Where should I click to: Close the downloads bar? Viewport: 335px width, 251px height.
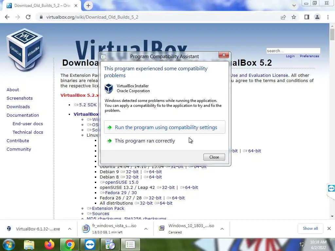pyautogui.click(x=329, y=228)
